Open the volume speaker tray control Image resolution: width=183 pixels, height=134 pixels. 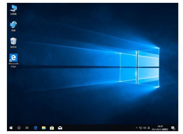pyautogui.click(x=145, y=128)
